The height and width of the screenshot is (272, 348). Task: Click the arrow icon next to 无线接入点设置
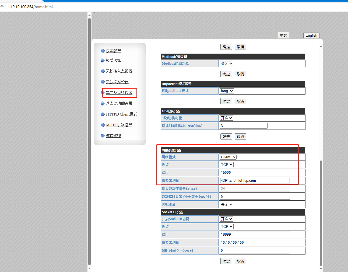pyautogui.click(x=103, y=71)
